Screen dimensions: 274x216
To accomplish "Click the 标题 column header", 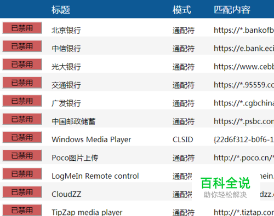I will tap(61, 10).
